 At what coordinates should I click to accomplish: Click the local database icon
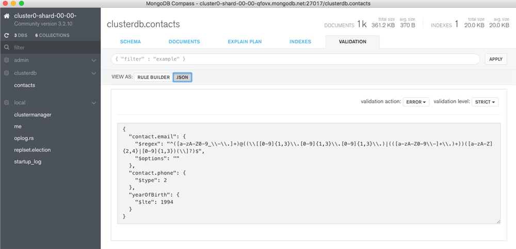[x=6, y=102]
